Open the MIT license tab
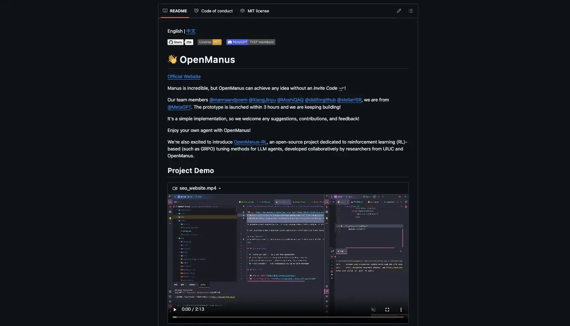 pos(255,11)
